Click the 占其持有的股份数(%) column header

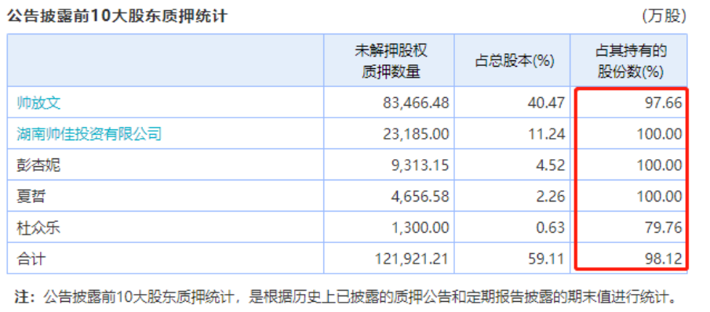[x=630, y=61]
